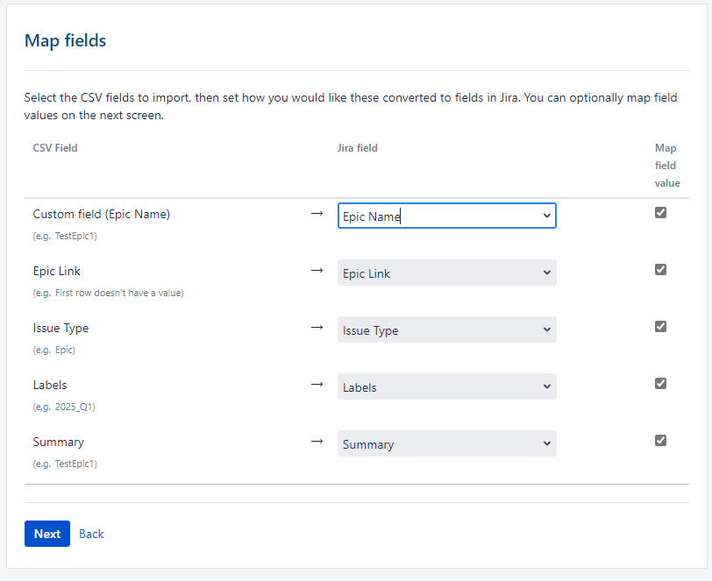Uncheck map field value for Epic Name

[661, 213]
